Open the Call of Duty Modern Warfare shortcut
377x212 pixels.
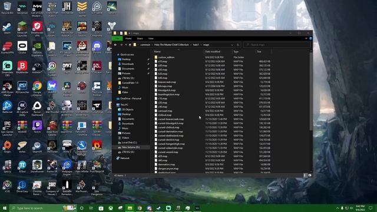click(x=37, y=9)
